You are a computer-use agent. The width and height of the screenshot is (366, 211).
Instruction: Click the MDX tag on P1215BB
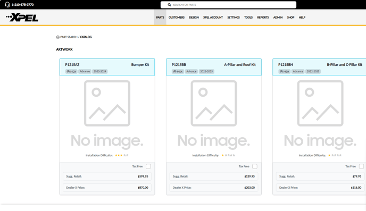178,71
